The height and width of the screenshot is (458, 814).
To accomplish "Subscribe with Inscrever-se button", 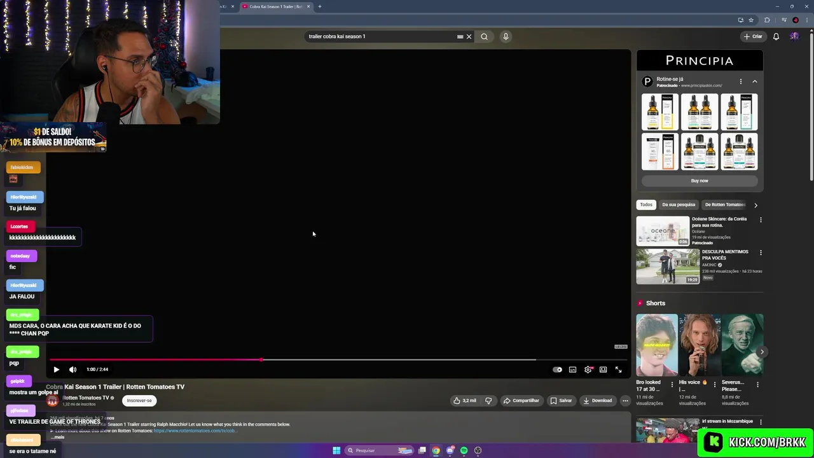I will (139, 401).
